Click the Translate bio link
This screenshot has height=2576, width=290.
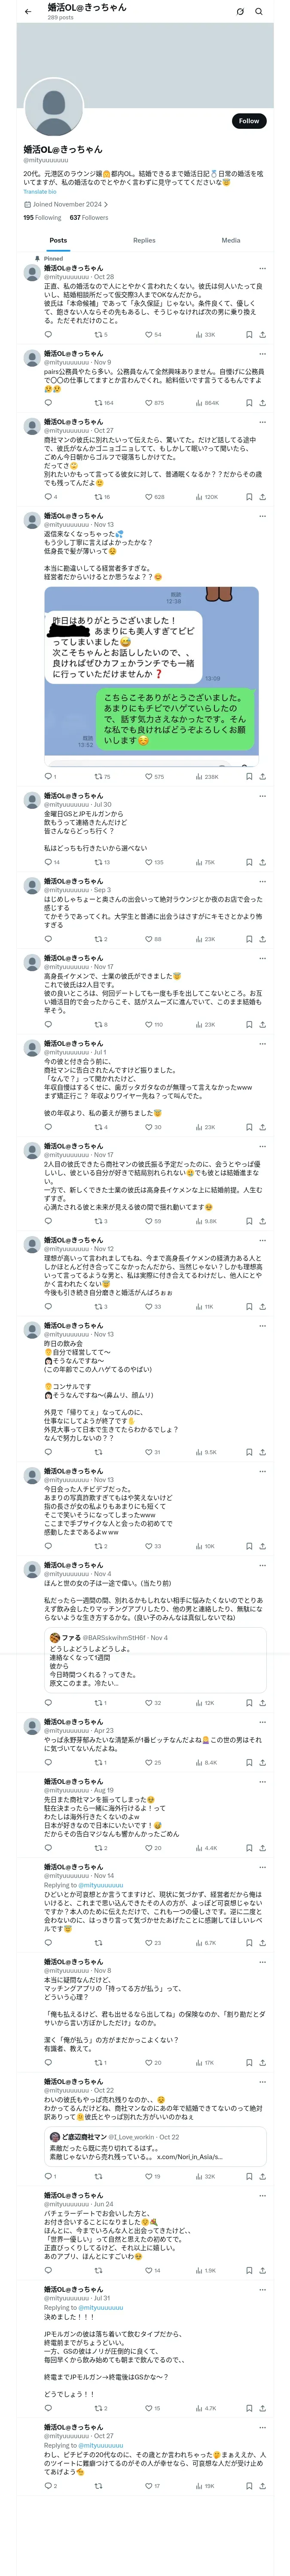[x=40, y=191]
